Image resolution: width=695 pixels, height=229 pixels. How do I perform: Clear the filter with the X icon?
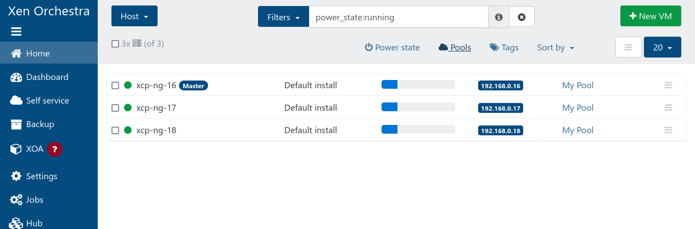coord(522,17)
